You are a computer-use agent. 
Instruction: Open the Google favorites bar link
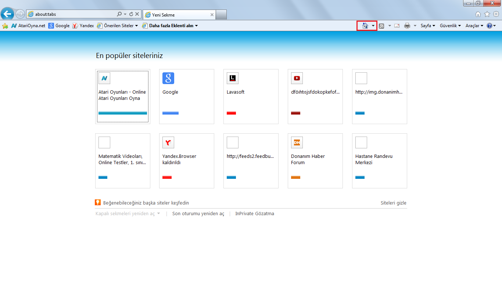pos(59,26)
